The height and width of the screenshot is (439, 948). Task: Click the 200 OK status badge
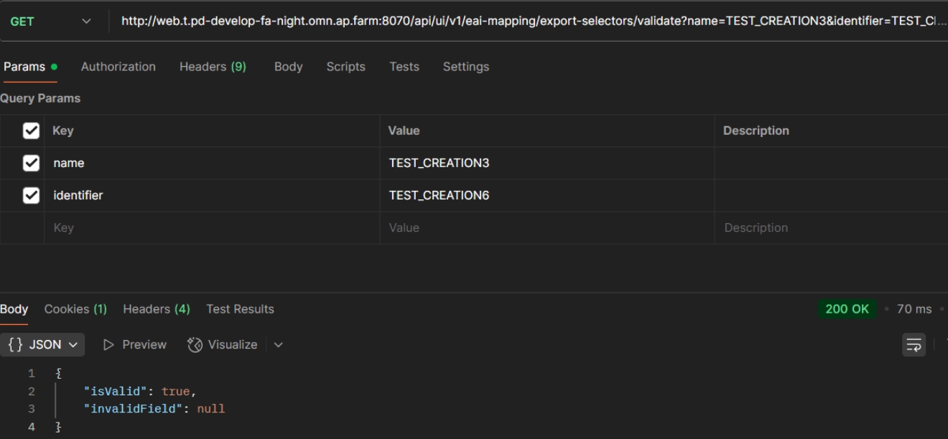click(x=847, y=309)
